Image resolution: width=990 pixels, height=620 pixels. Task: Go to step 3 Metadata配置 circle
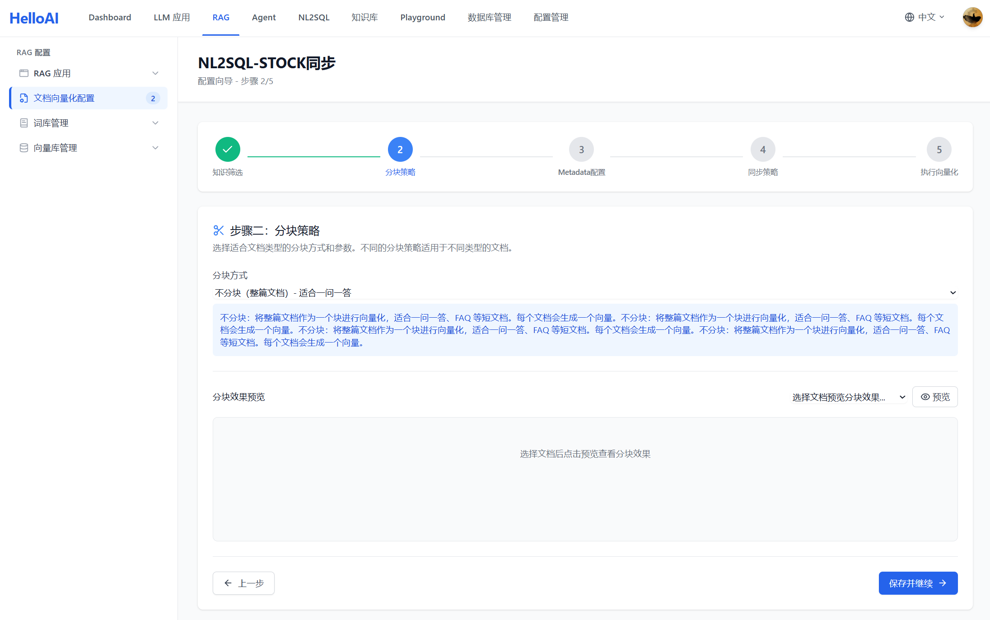581,150
